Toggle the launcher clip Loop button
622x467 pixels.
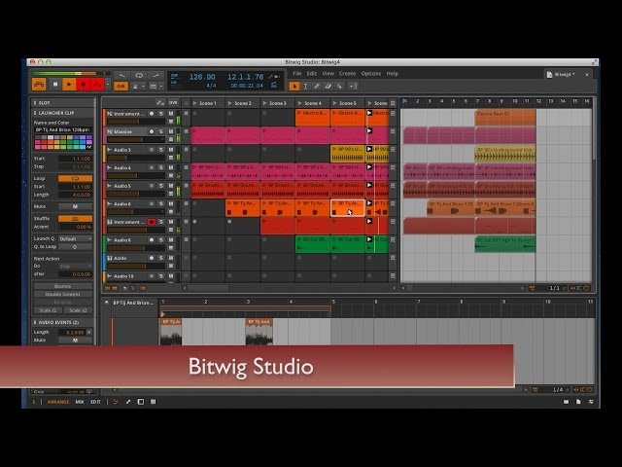coord(75,178)
